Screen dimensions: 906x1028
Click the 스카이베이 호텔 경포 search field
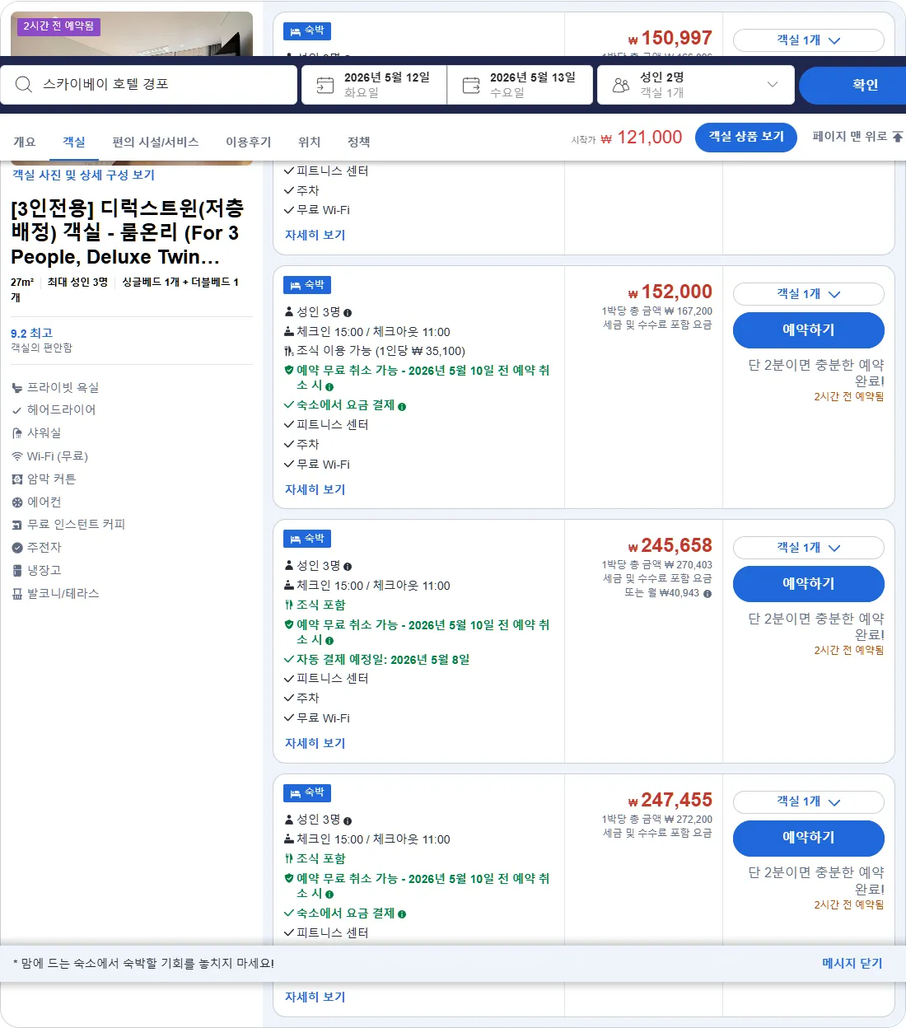pyautogui.click(x=148, y=85)
